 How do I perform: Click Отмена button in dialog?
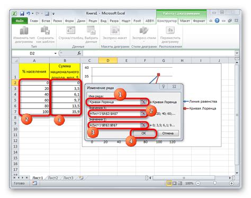168,133
